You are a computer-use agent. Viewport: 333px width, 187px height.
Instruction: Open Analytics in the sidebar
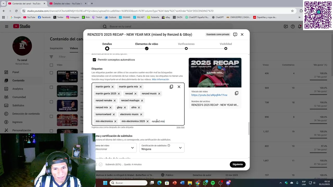pyautogui.click(x=18, y=89)
